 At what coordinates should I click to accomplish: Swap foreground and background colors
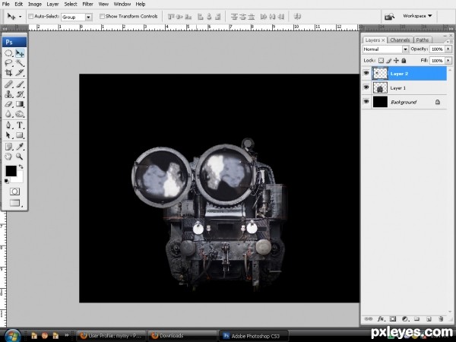point(21,166)
